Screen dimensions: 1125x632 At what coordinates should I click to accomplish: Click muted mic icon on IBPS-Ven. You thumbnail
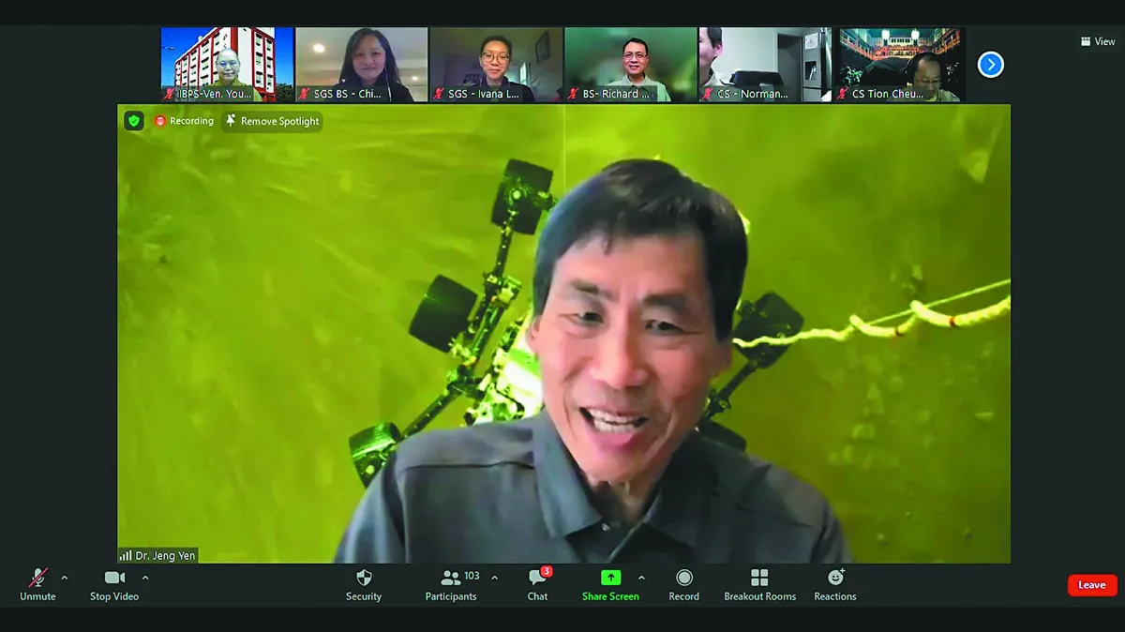pyautogui.click(x=169, y=94)
